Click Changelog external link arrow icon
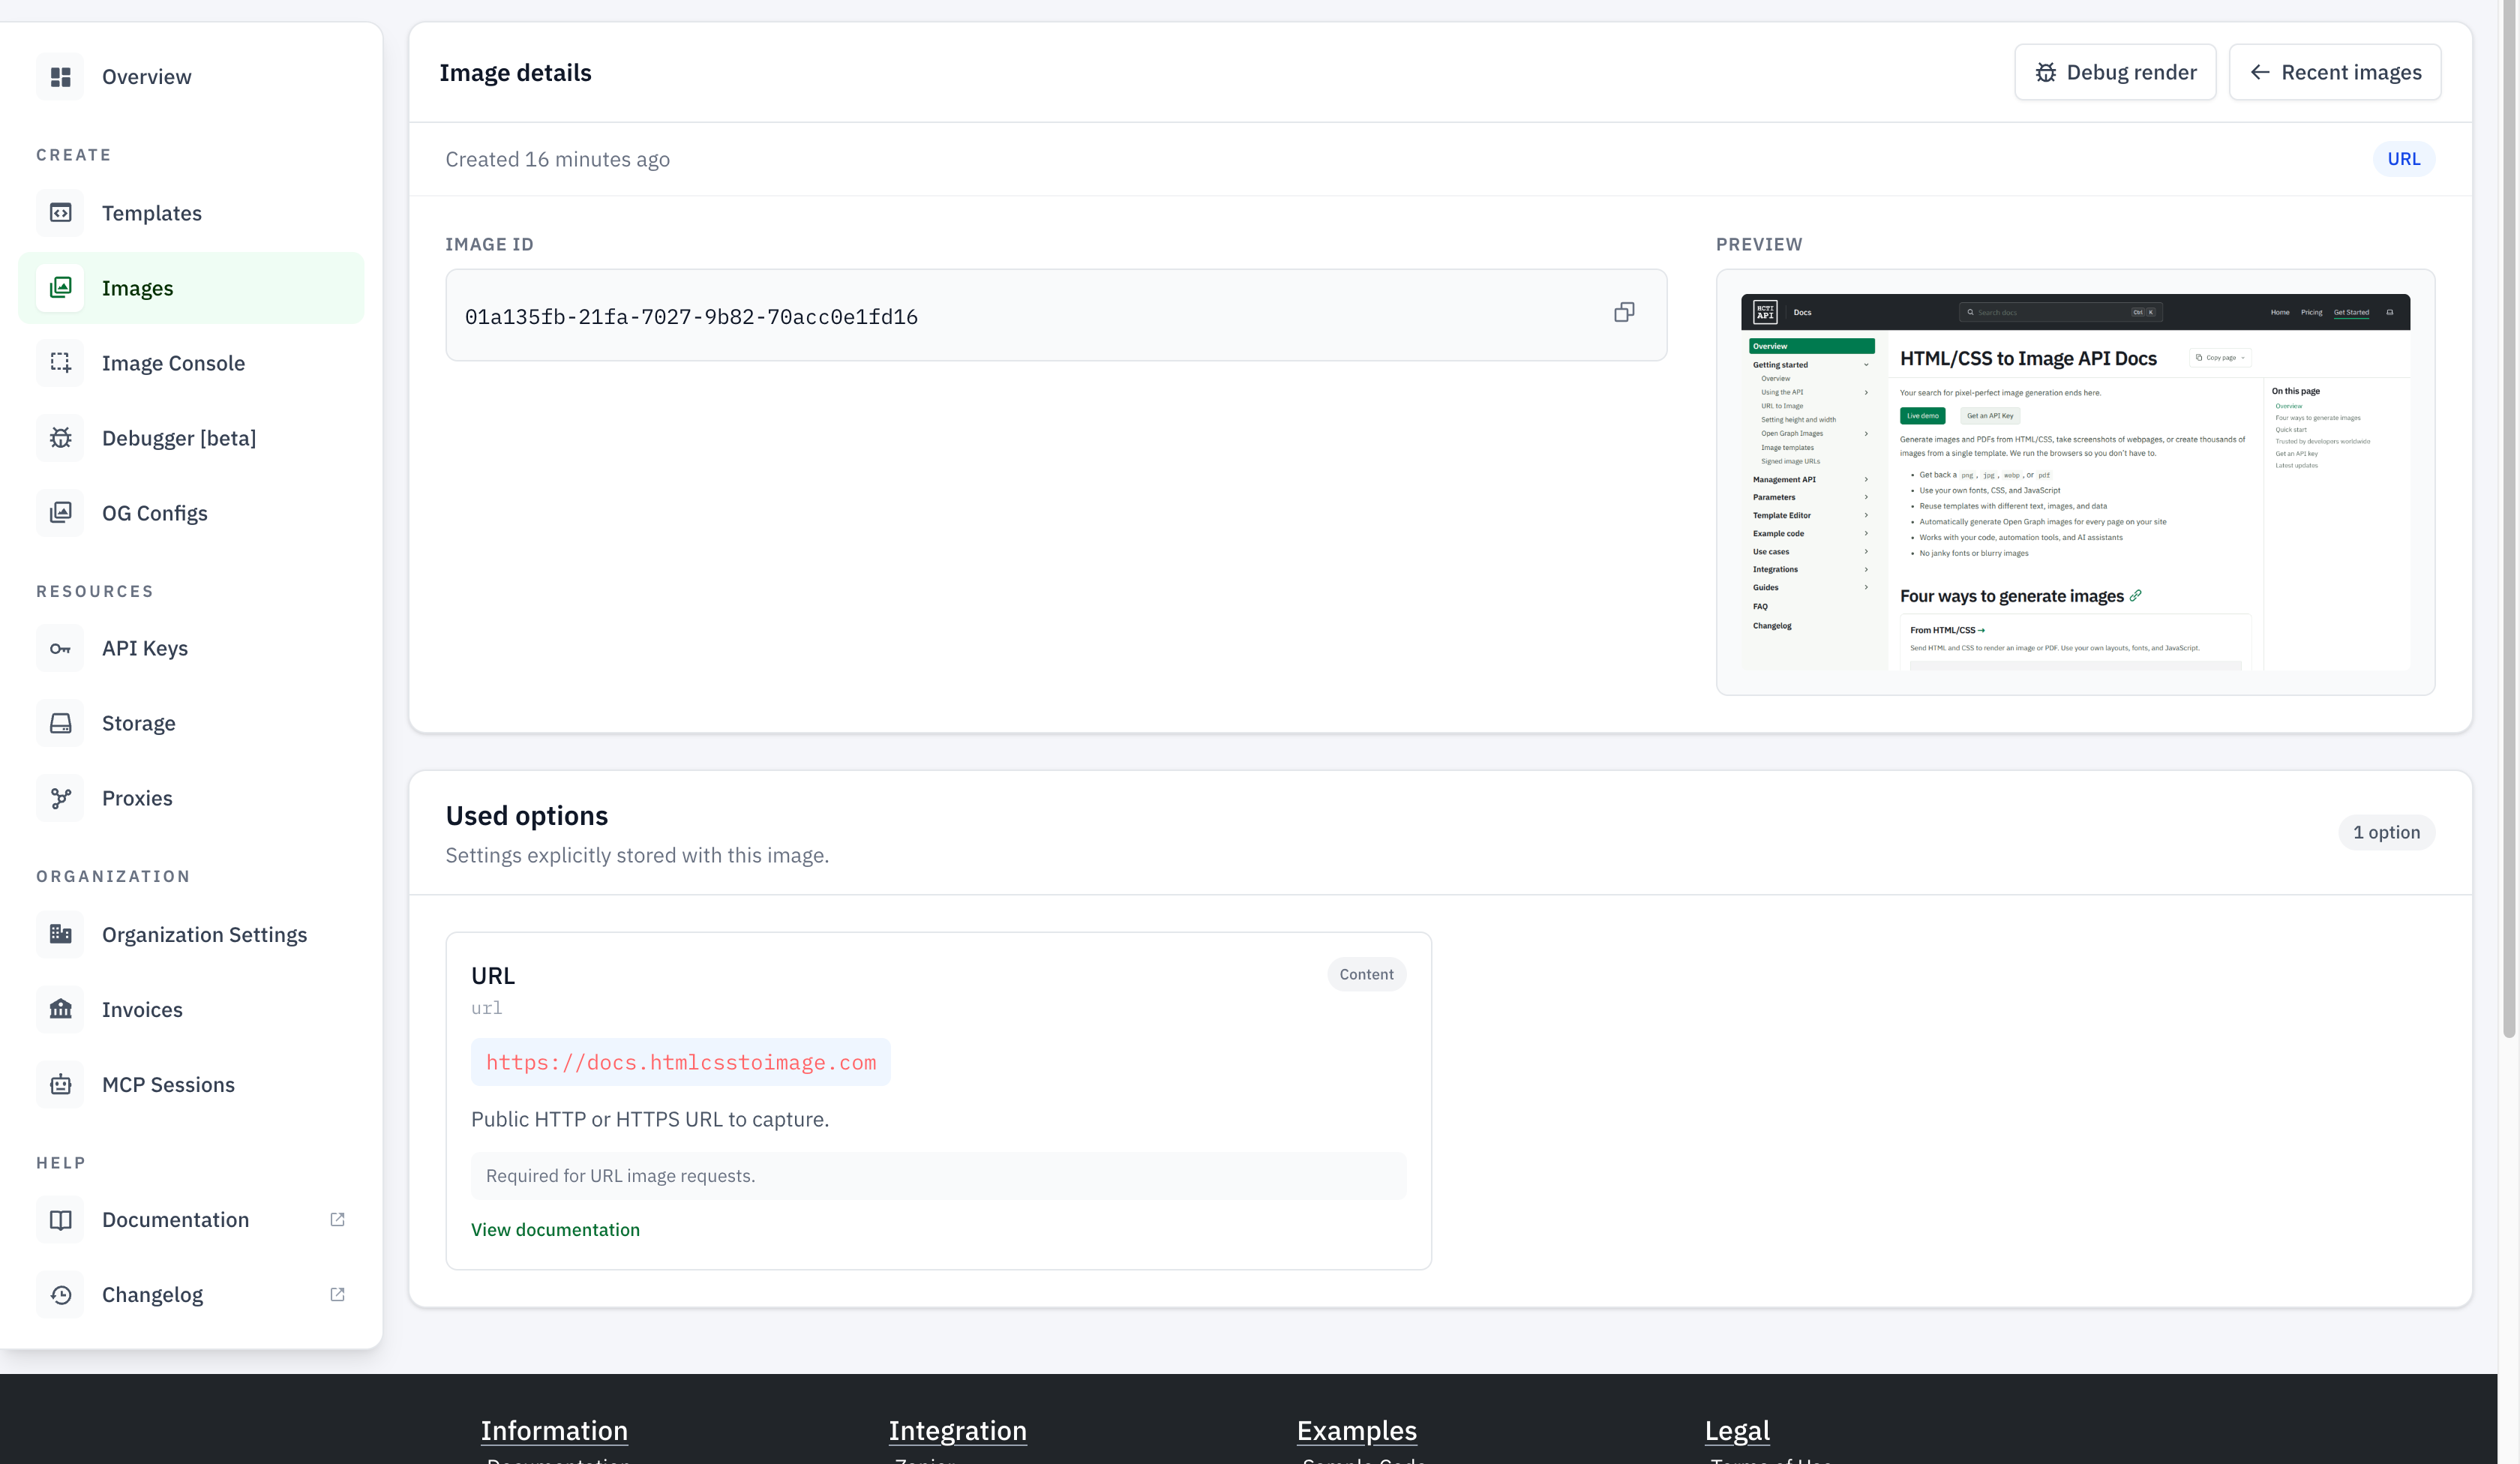 click(338, 1295)
